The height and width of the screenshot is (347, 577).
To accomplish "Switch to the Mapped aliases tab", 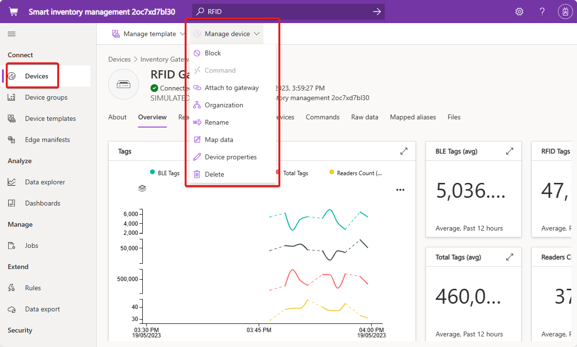I will coord(413,117).
